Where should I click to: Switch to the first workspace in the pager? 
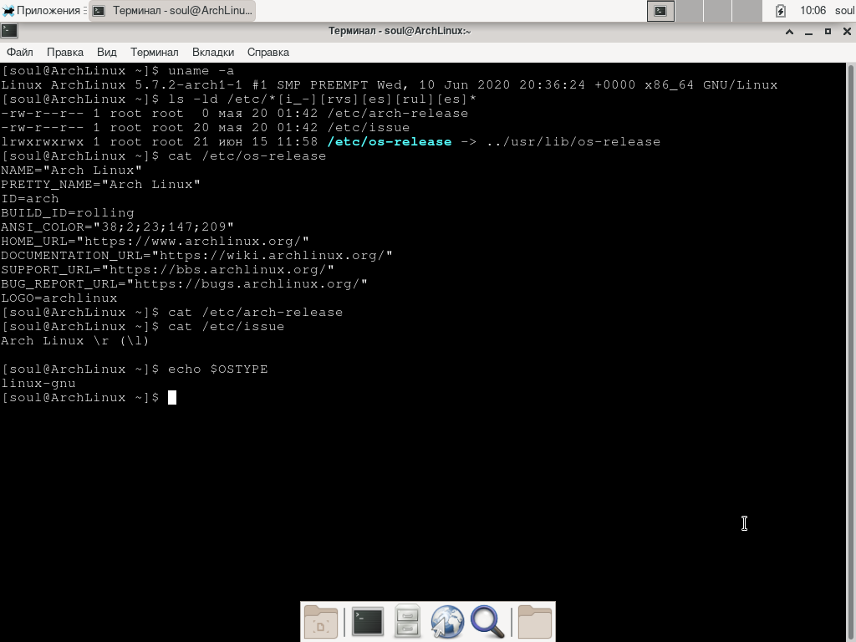[x=660, y=11]
